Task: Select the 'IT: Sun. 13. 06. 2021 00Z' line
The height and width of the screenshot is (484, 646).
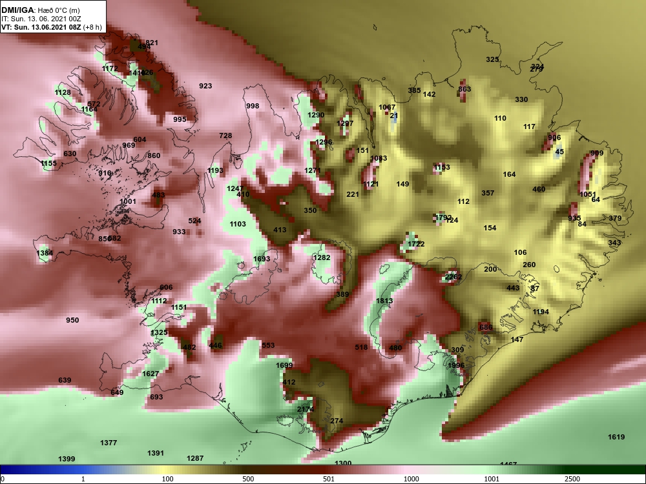Action: pyautogui.click(x=41, y=19)
